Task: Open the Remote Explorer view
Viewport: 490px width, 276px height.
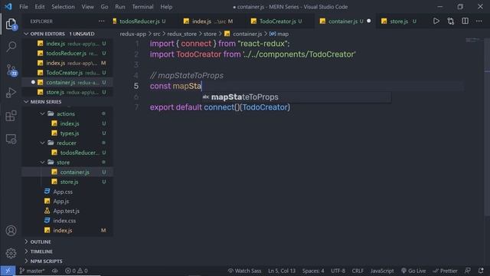Action: click(11, 139)
